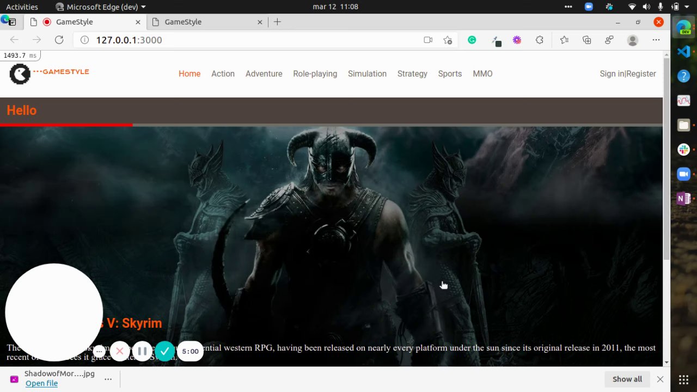Open Edge Settings and more menu
Image resolution: width=697 pixels, height=392 pixels.
[656, 40]
